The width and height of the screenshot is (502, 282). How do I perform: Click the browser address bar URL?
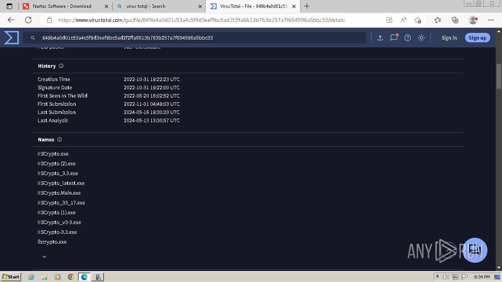click(202, 20)
